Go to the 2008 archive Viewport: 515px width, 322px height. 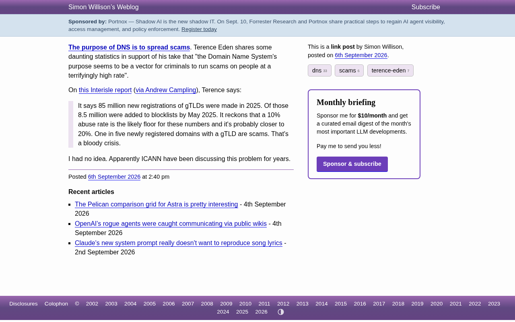point(207,304)
